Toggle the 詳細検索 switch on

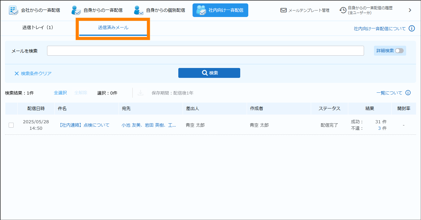(x=399, y=51)
